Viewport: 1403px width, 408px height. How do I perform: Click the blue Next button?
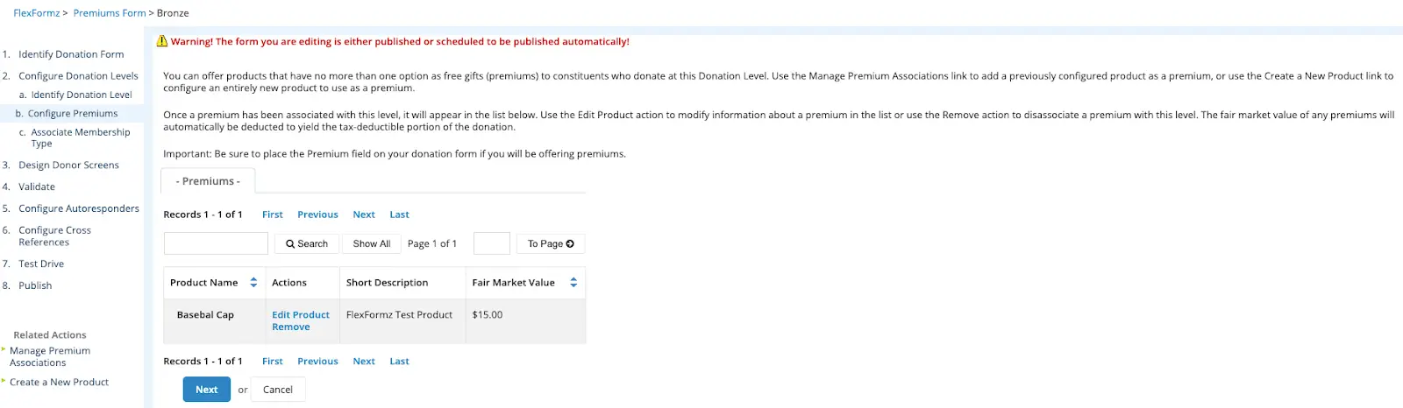207,390
